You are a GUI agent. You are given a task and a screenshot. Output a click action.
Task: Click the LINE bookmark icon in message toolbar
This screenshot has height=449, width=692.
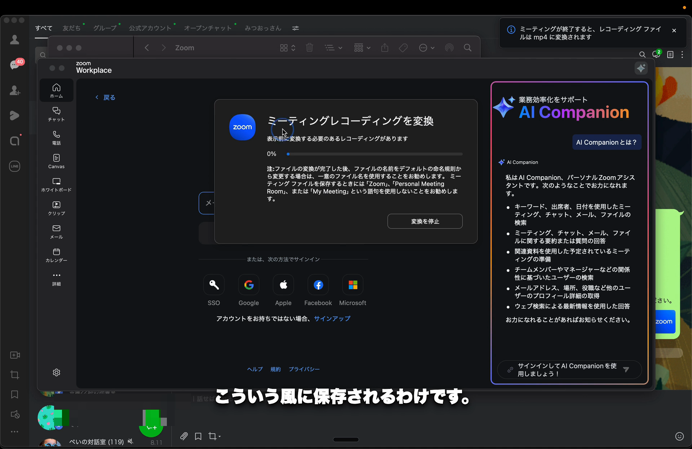coord(198,436)
